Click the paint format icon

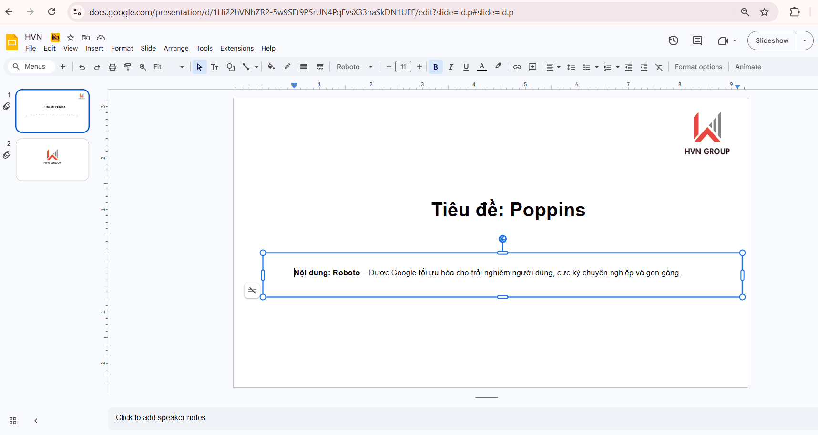click(127, 67)
